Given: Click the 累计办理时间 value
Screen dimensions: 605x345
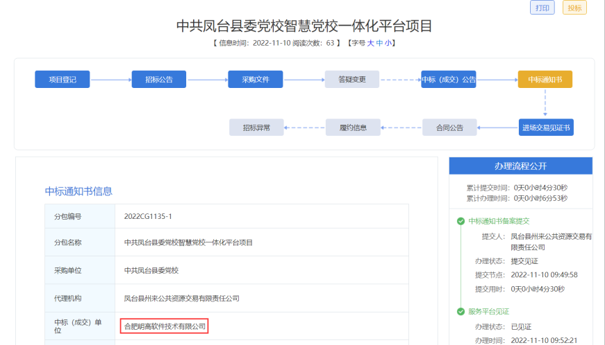Looking at the screenshot, I should [540, 198].
